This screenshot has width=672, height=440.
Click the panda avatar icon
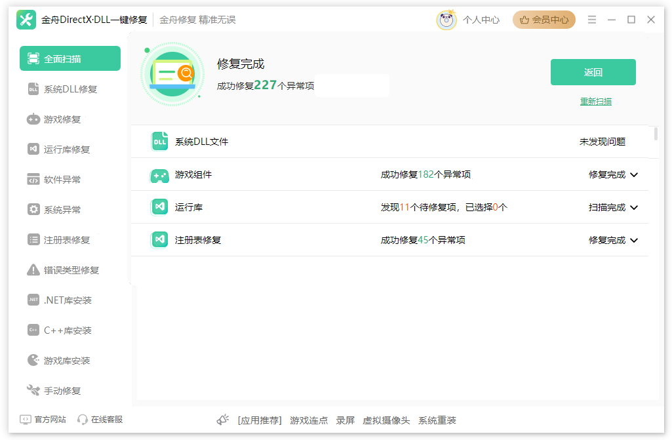tap(446, 20)
